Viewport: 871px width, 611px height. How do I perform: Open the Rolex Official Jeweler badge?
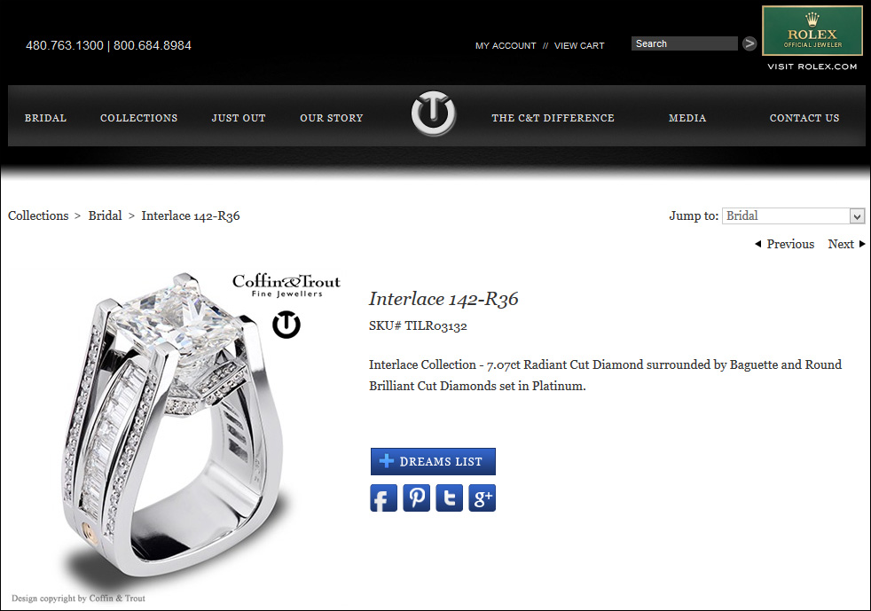pos(812,31)
